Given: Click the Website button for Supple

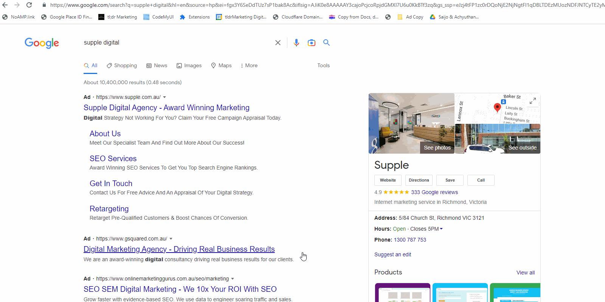Looking at the screenshot, I should tap(388, 180).
